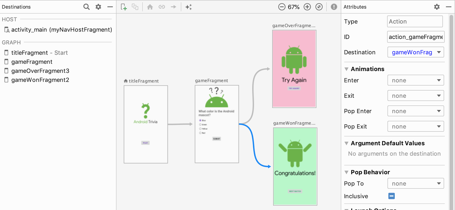Search destinations with magnifier icon

coord(86,7)
